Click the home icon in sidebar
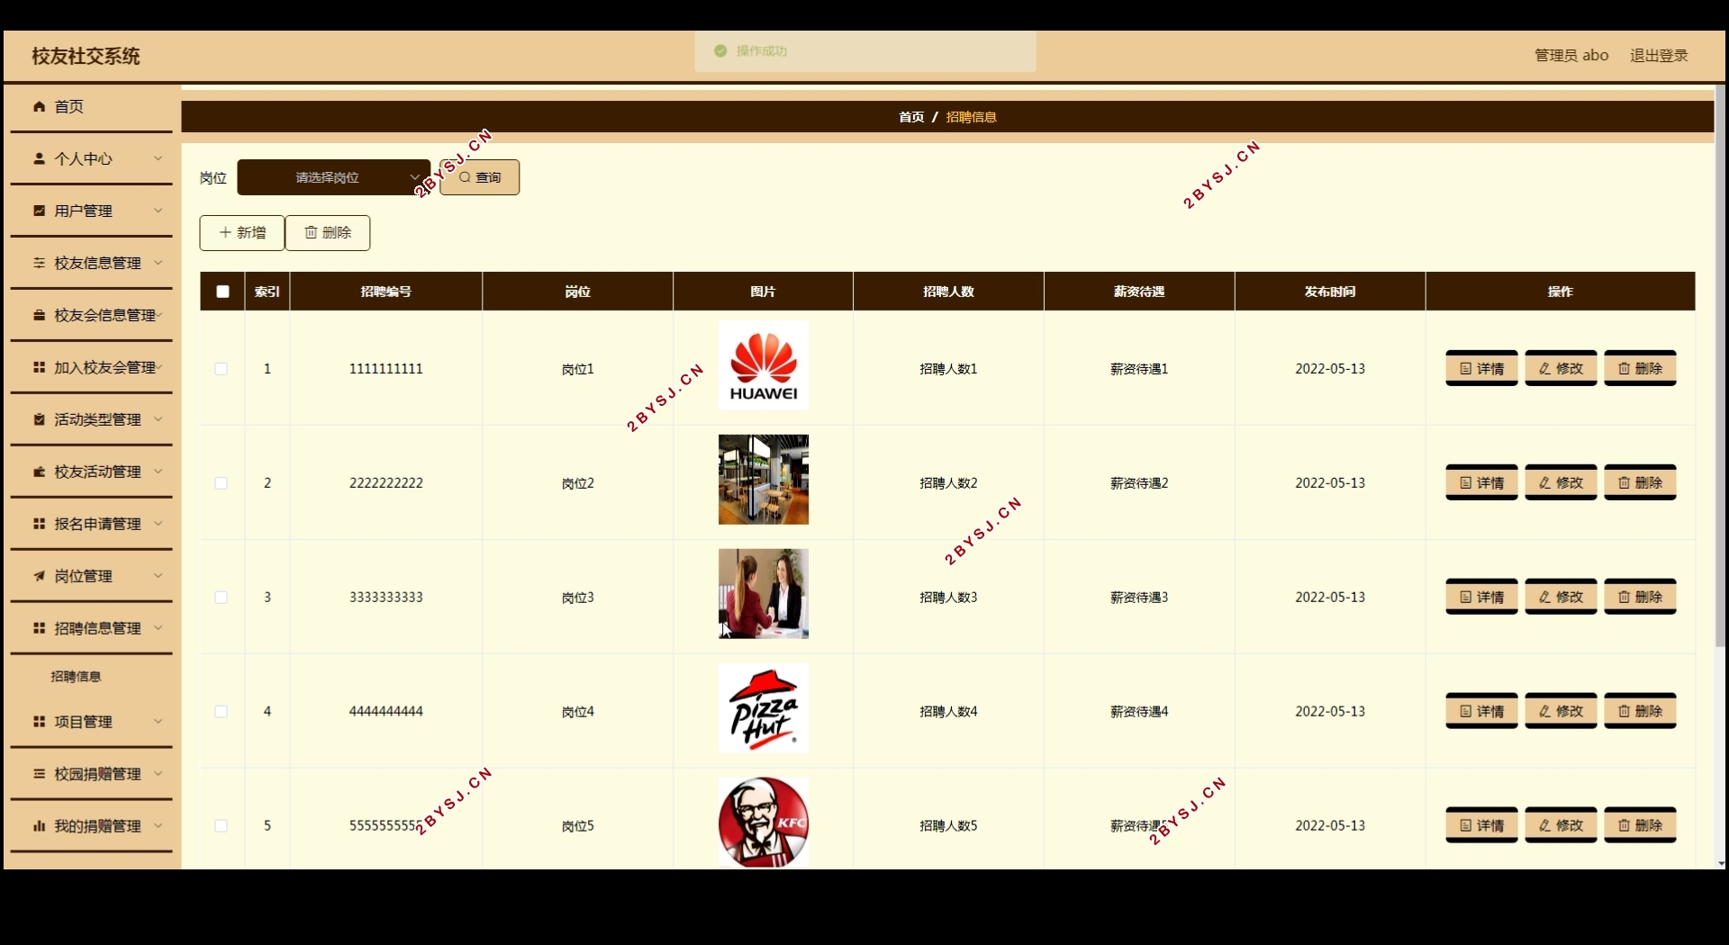Screen dimensions: 1729x945 pos(39,106)
